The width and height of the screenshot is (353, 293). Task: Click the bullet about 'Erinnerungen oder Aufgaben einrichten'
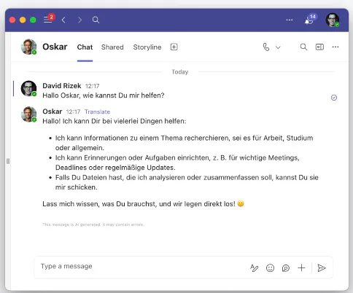177,163
